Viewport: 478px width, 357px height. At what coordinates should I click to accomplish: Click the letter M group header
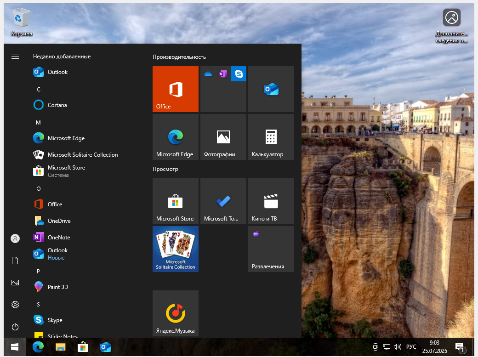[38, 123]
